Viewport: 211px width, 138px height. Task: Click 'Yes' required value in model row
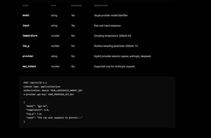(73, 15)
